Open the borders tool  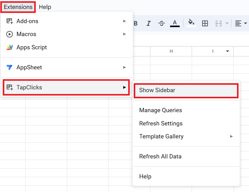click(x=205, y=23)
